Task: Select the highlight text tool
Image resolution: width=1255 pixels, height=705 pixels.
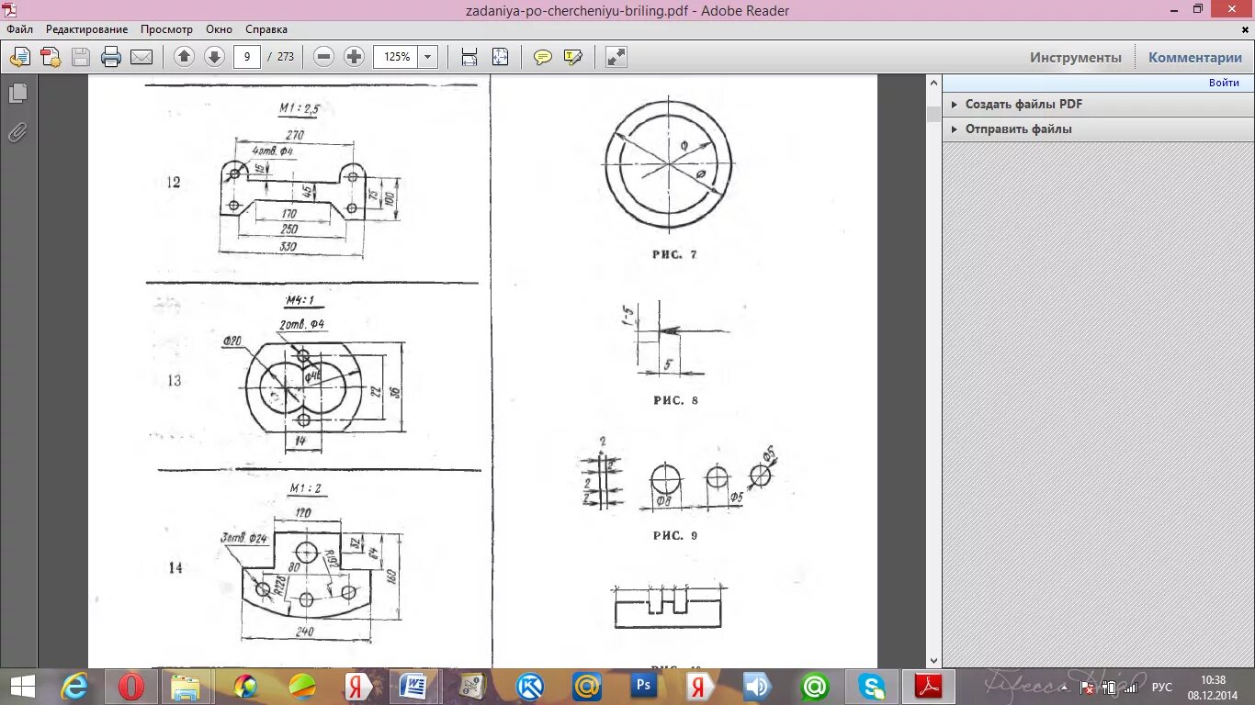Action: click(x=573, y=57)
